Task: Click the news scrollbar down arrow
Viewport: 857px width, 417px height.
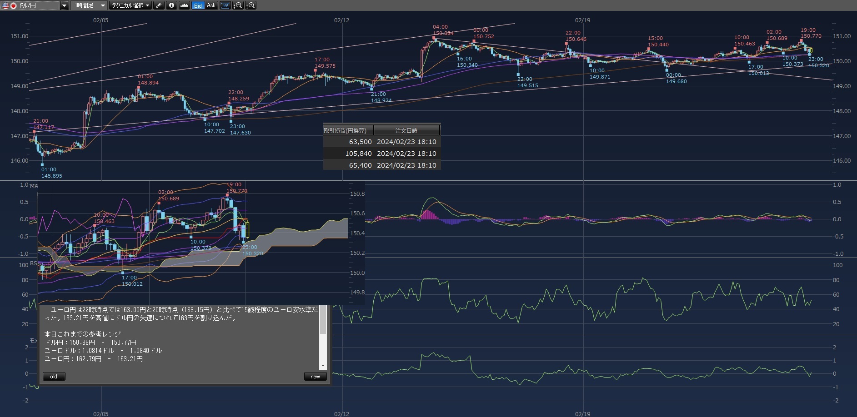Action: [x=323, y=366]
